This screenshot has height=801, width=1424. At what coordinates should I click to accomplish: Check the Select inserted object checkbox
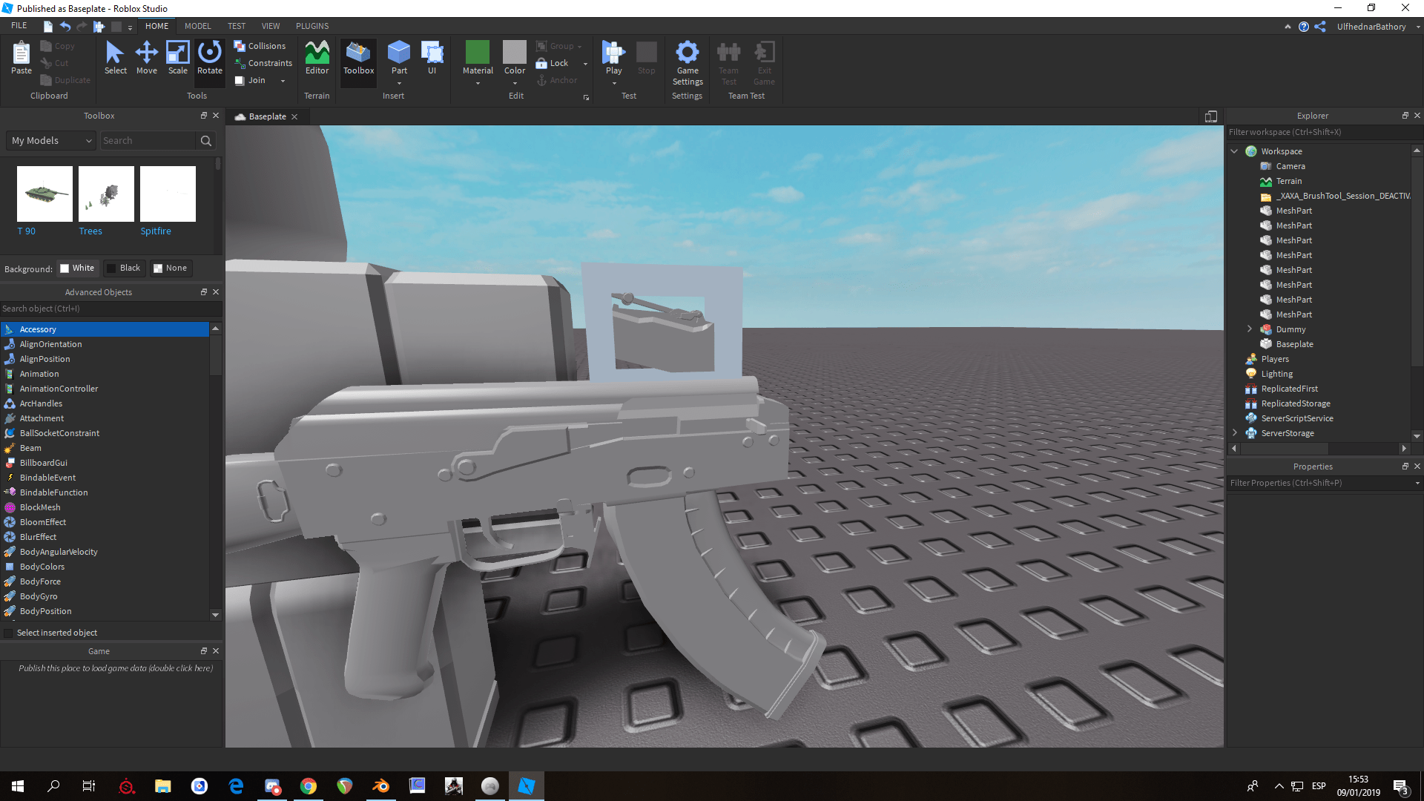pyautogui.click(x=8, y=633)
